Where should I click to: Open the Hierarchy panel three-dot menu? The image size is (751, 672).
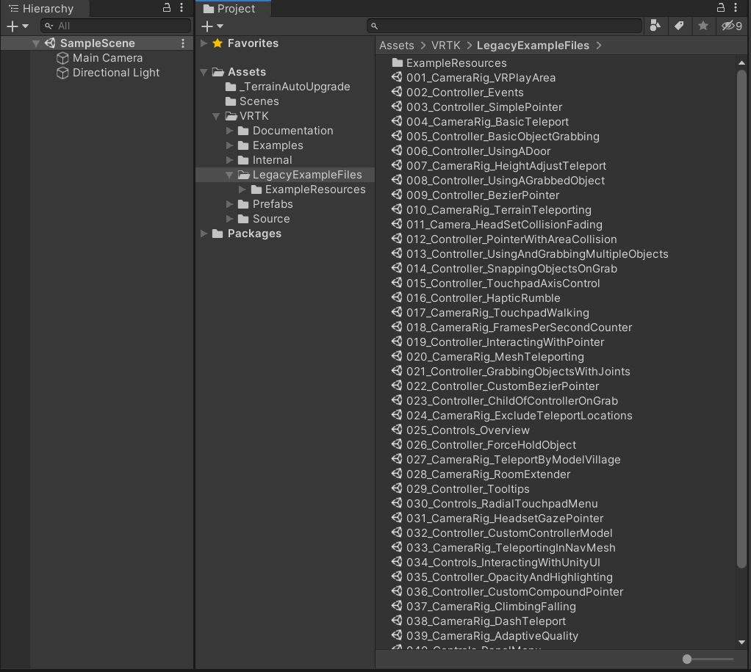point(182,7)
